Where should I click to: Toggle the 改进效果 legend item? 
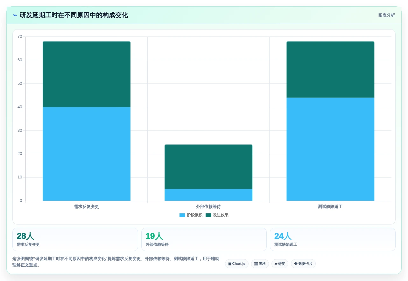click(217, 215)
